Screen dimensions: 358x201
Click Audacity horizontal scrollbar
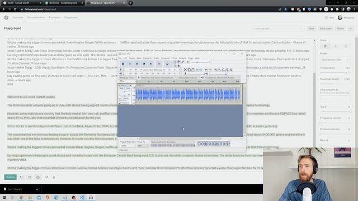point(180,138)
